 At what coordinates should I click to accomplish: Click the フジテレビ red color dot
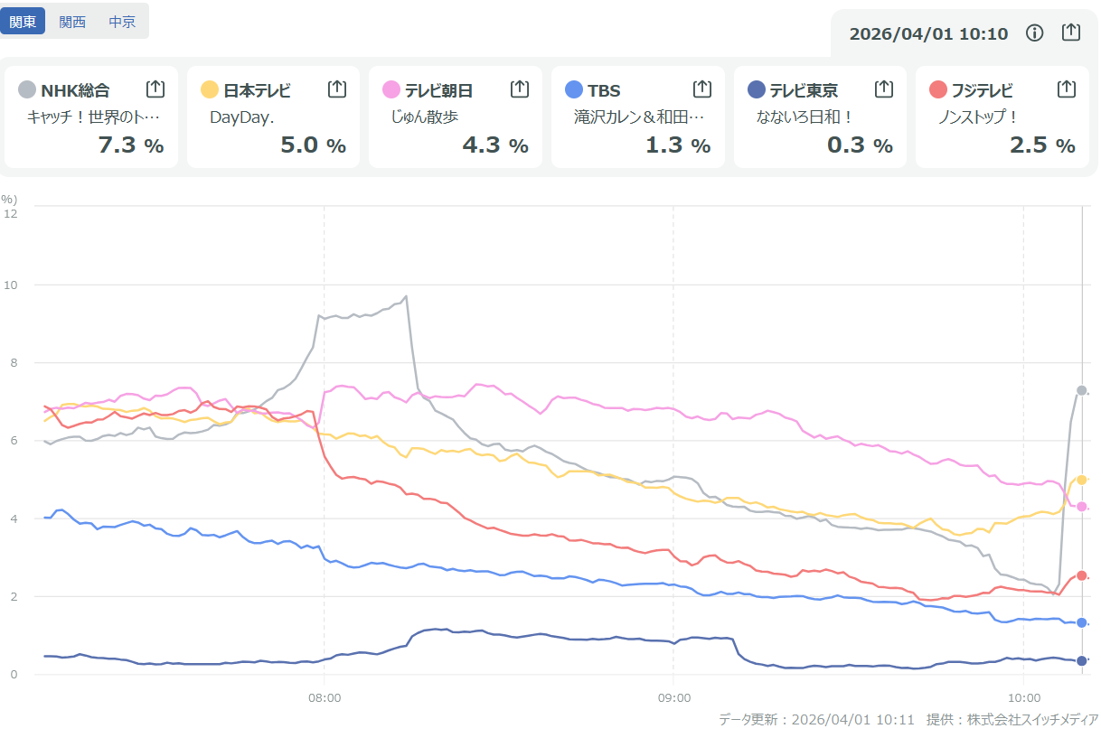point(938,89)
